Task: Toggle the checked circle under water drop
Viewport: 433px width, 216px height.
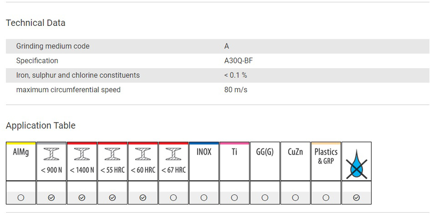Action: [x=357, y=198]
